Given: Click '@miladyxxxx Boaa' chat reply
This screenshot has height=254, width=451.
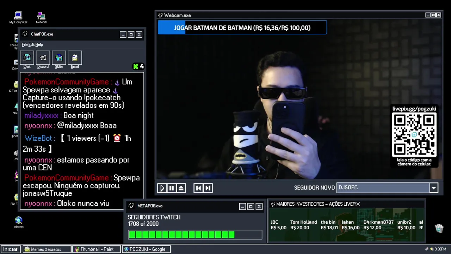Looking at the screenshot, I should tap(87, 126).
